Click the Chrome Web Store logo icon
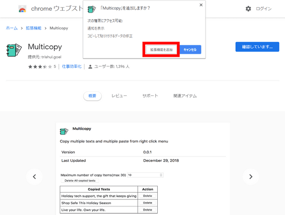Image resolution: width=285 pixels, height=215 pixels. tap(22, 9)
